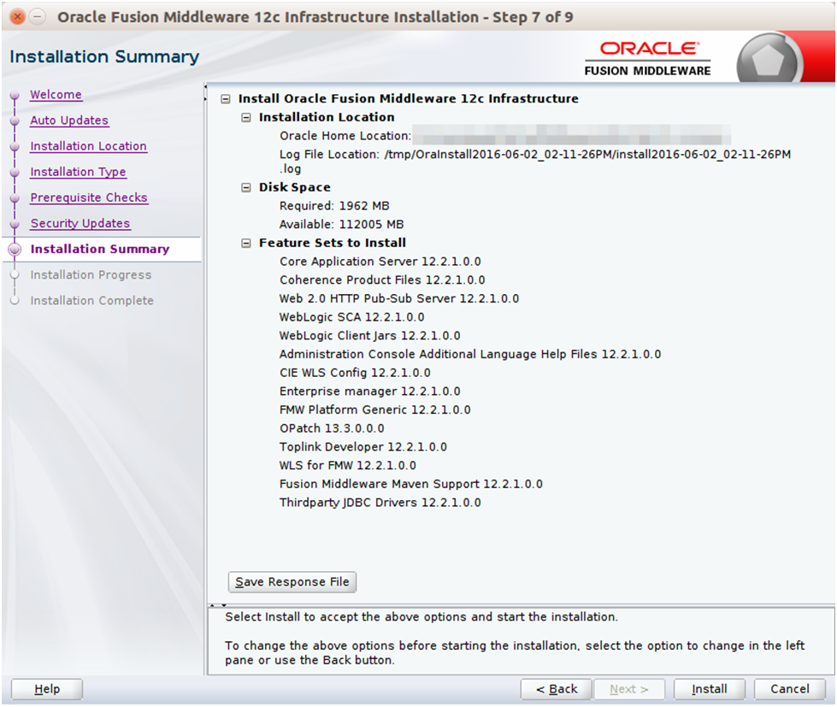
Task: Click the Oracle Fusion Middleware logo
Action: point(648,59)
